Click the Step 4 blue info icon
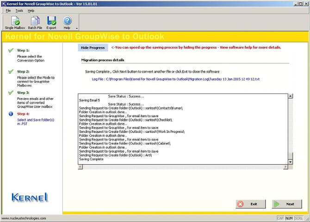This screenshot has width=310, height=222. [x=11, y=114]
